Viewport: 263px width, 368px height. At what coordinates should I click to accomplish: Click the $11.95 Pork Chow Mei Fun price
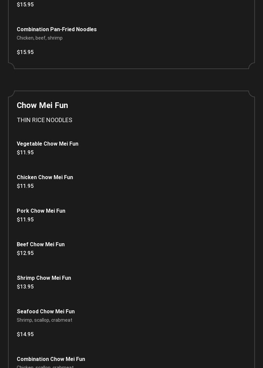point(25,219)
